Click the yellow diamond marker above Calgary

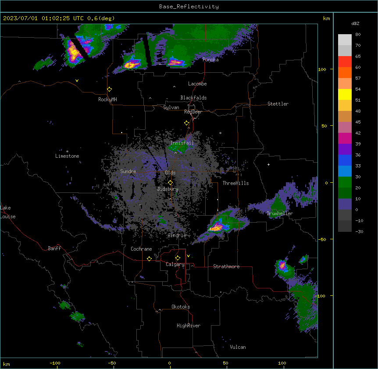point(178,258)
